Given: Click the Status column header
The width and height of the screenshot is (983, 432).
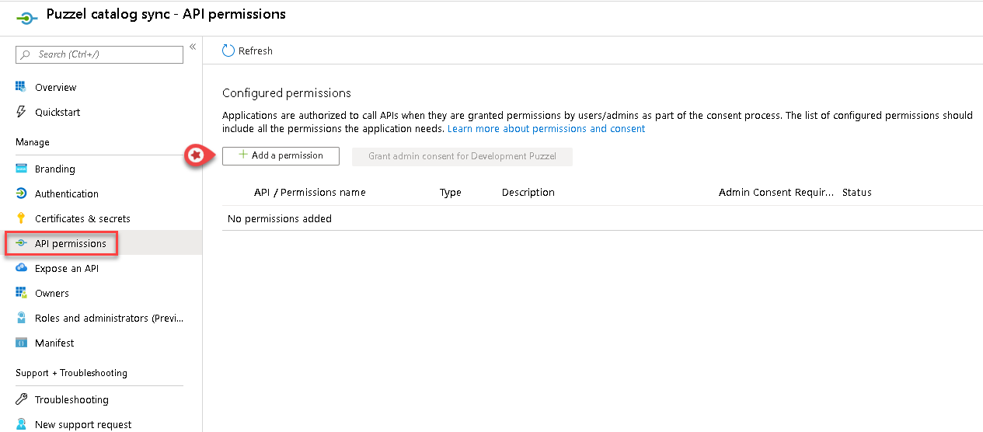Looking at the screenshot, I should point(856,192).
